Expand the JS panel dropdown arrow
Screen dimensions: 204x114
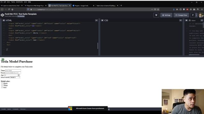pos(202,20)
